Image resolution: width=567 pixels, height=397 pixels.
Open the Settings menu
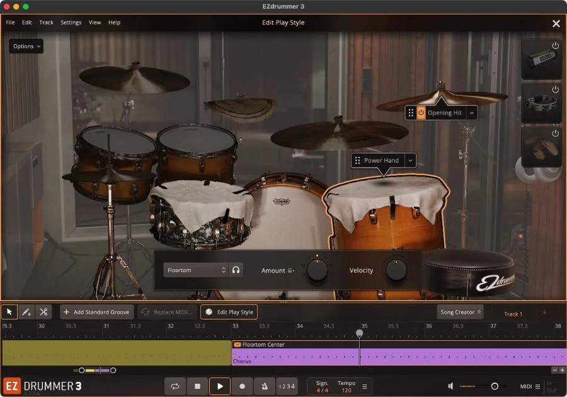click(71, 23)
